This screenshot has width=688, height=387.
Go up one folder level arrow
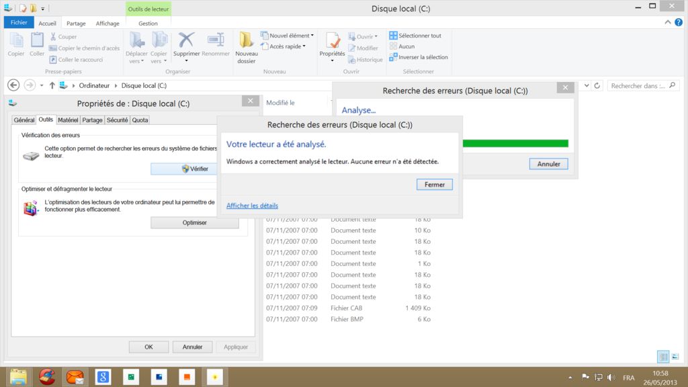pyautogui.click(x=52, y=86)
